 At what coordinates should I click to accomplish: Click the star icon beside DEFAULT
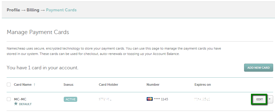click(x=16, y=104)
